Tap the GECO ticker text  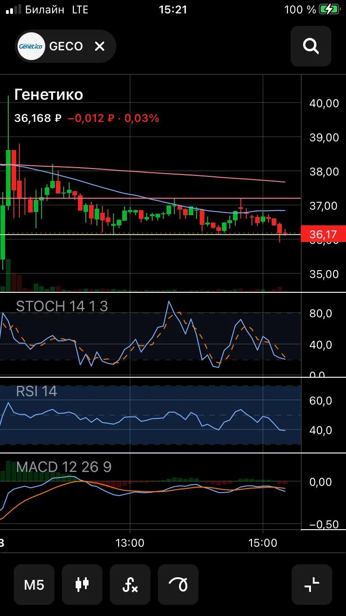[x=66, y=46]
